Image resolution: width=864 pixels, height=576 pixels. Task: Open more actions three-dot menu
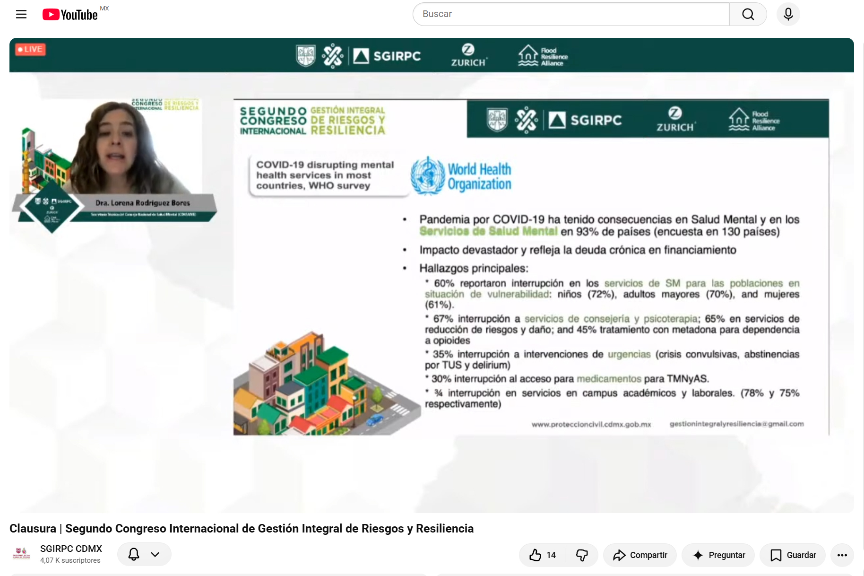click(x=842, y=555)
